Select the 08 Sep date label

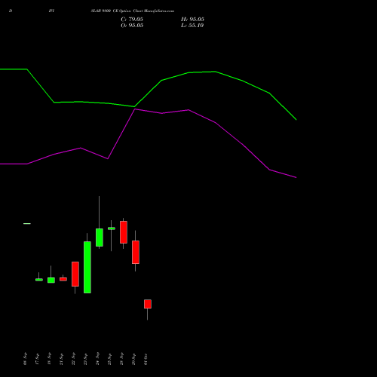point(25,359)
